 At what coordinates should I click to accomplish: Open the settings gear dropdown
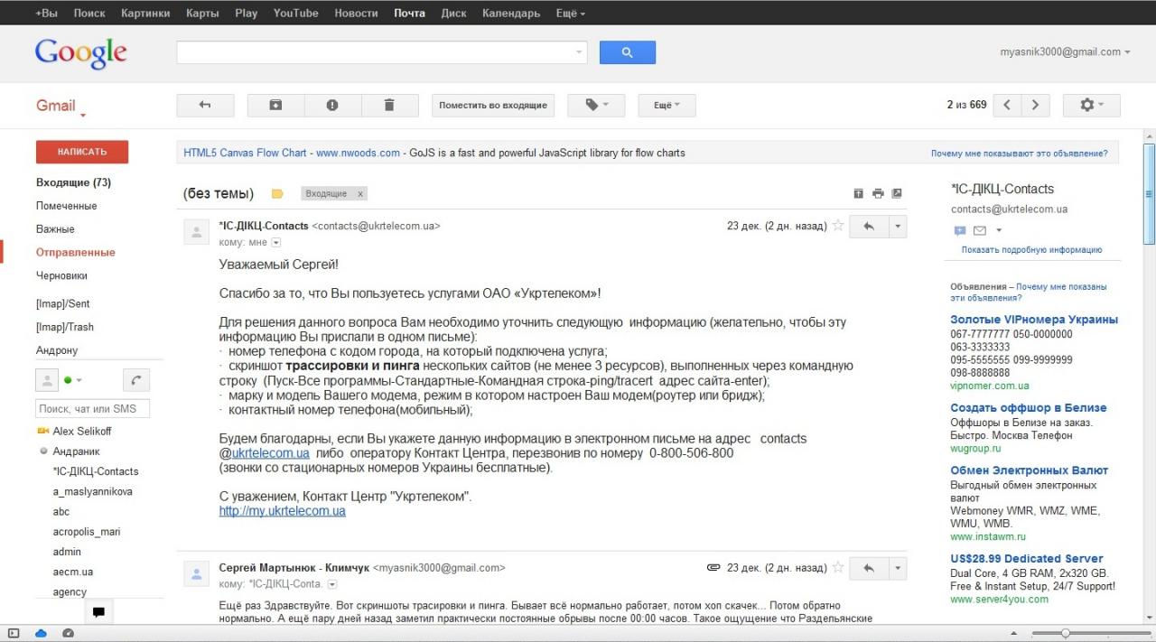click(1091, 106)
